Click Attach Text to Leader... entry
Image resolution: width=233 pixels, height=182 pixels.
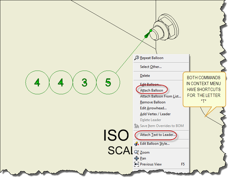click(161, 135)
